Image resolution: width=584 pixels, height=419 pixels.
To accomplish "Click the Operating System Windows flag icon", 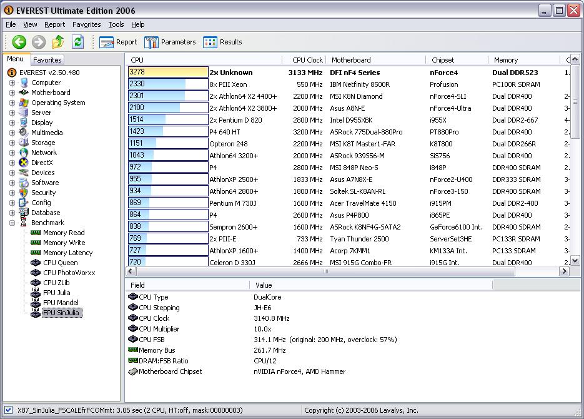I will (24, 103).
